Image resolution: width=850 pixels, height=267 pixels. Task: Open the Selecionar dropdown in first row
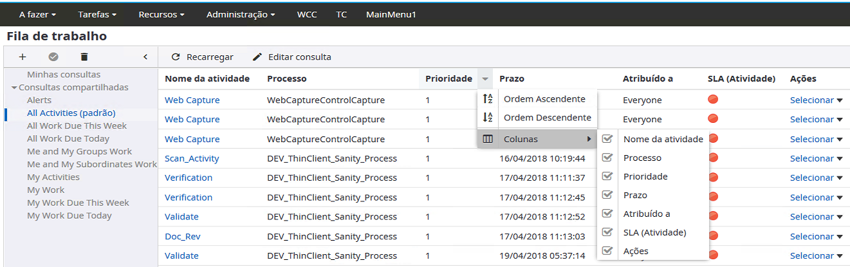point(816,100)
